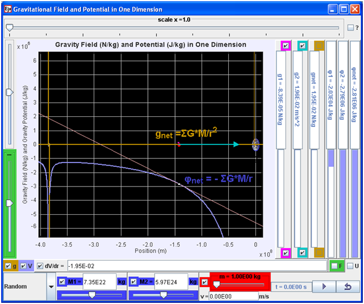
Task: Toggle the M1 mass checkbox
Action: click(x=62, y=282)
